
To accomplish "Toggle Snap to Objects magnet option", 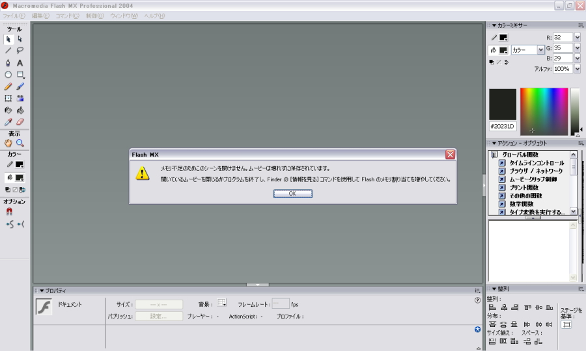I will (9, 211).
